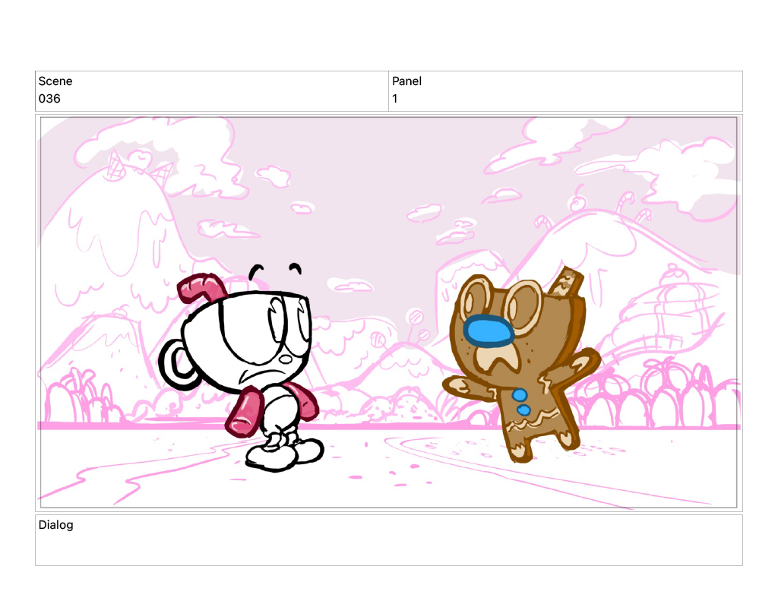Click the gingerbread man's large blue eye

pyautogui.click(x=487, y=331)
